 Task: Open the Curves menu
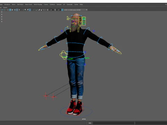tap(46, 5)
